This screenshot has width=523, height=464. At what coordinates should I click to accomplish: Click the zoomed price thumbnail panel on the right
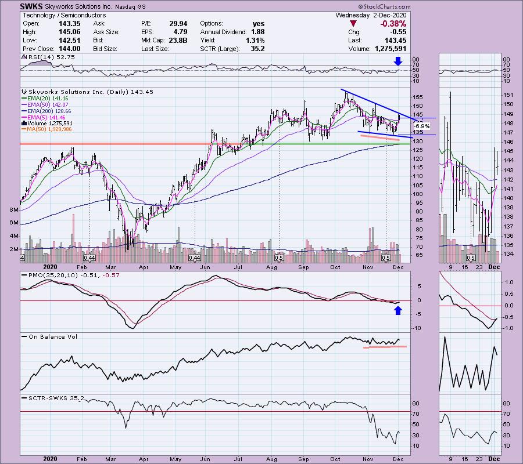(x=470, y=175)
